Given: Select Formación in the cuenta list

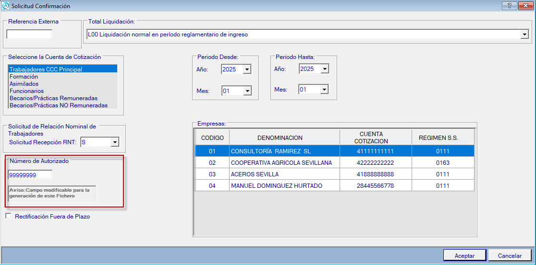Looking at the screenshot, I should pos(24,77).
